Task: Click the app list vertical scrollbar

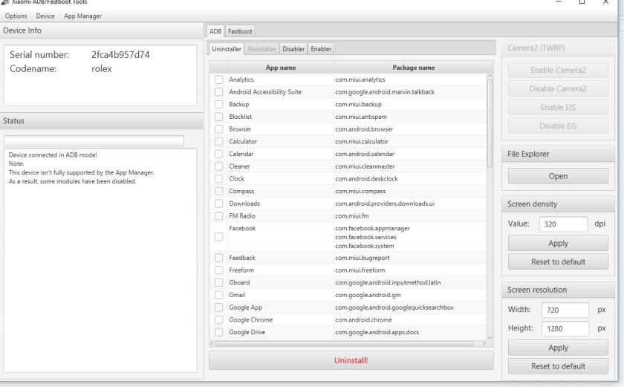Action: coord(489,149)
